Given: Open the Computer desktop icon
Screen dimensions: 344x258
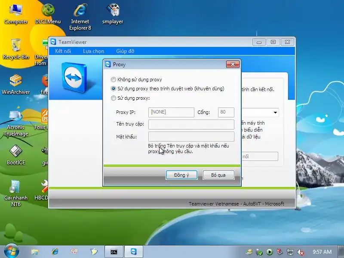Looking at the screenshot, I should point(16,14).
